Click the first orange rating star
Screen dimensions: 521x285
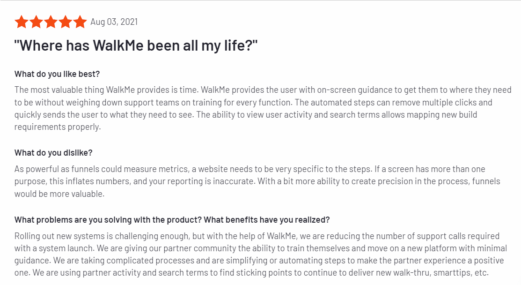(x=22, y=22)
